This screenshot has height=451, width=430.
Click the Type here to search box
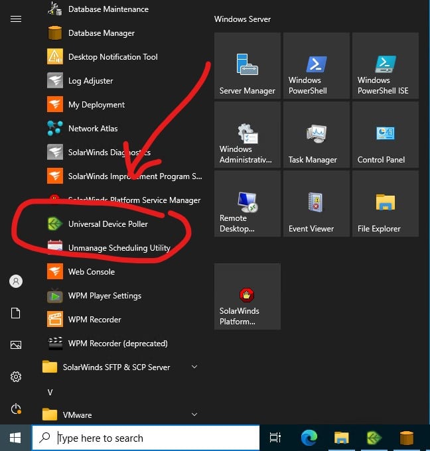click(x=145, y=438)
